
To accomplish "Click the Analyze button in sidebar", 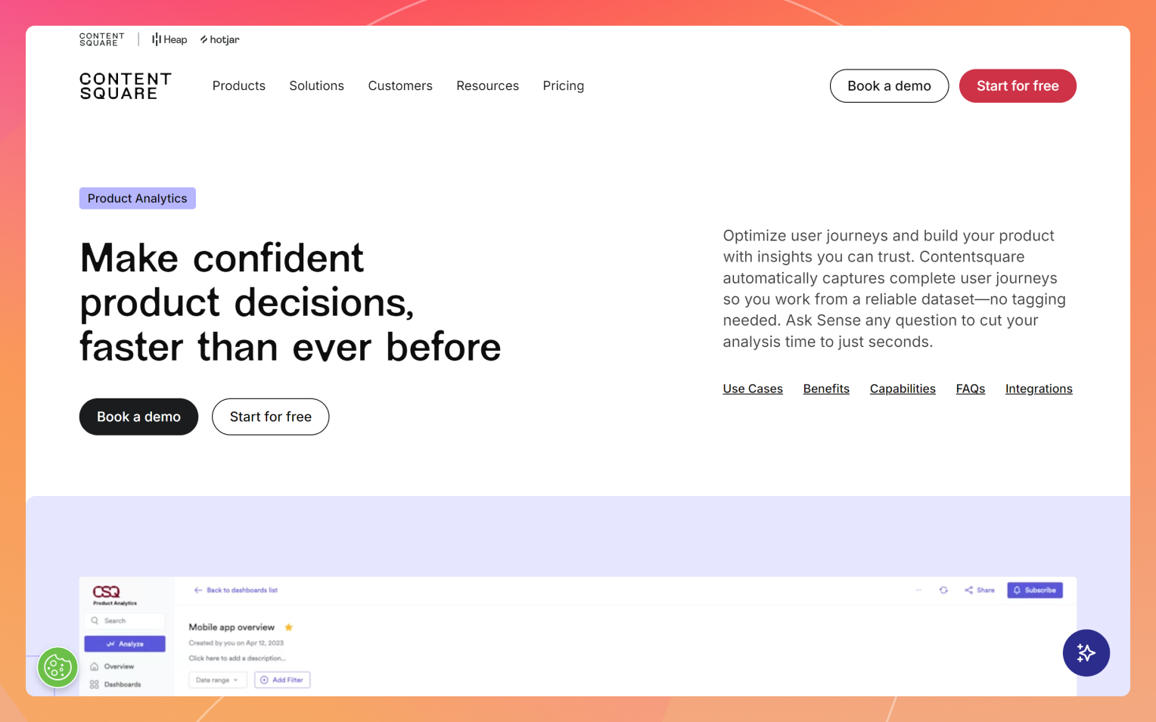I will (x=125, y=643).
